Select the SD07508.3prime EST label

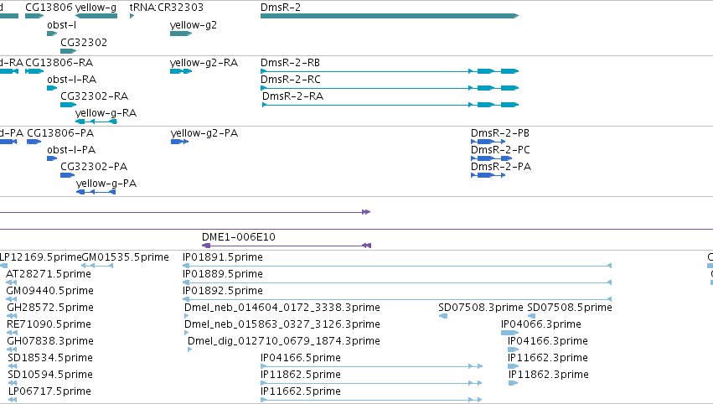tap(481, 308)
